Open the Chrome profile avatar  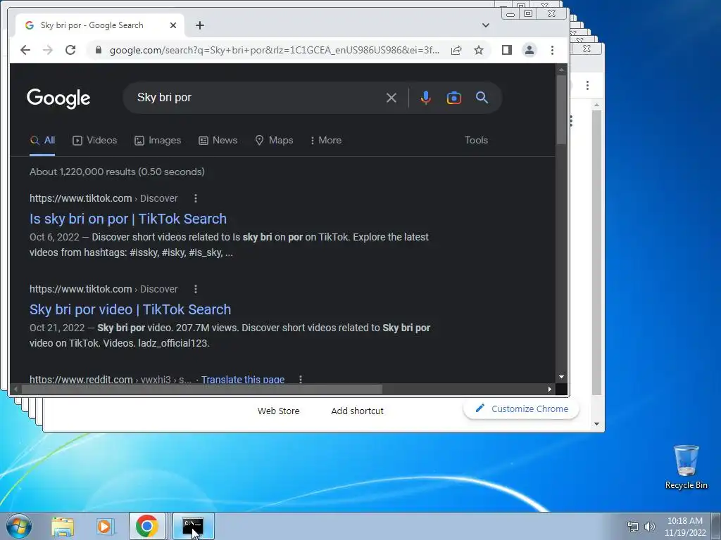[529, 50]
